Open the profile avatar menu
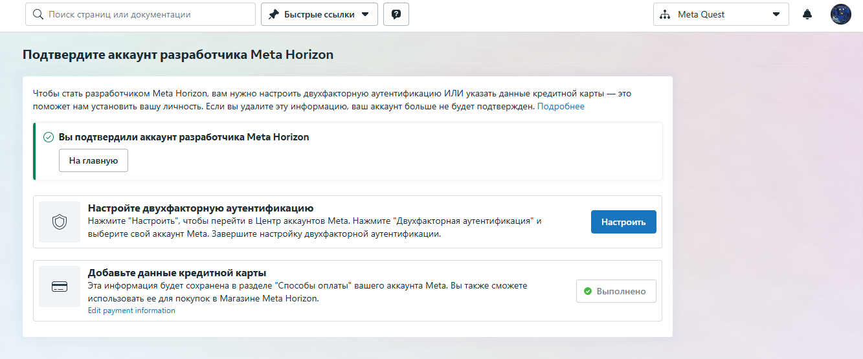This screenshot has height=359, width=863. pos(840,14)
